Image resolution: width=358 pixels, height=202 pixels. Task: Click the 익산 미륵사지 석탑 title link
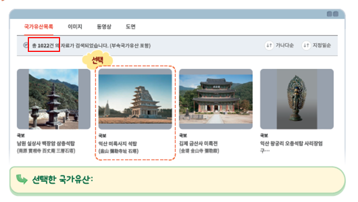(x=117, y=144)
